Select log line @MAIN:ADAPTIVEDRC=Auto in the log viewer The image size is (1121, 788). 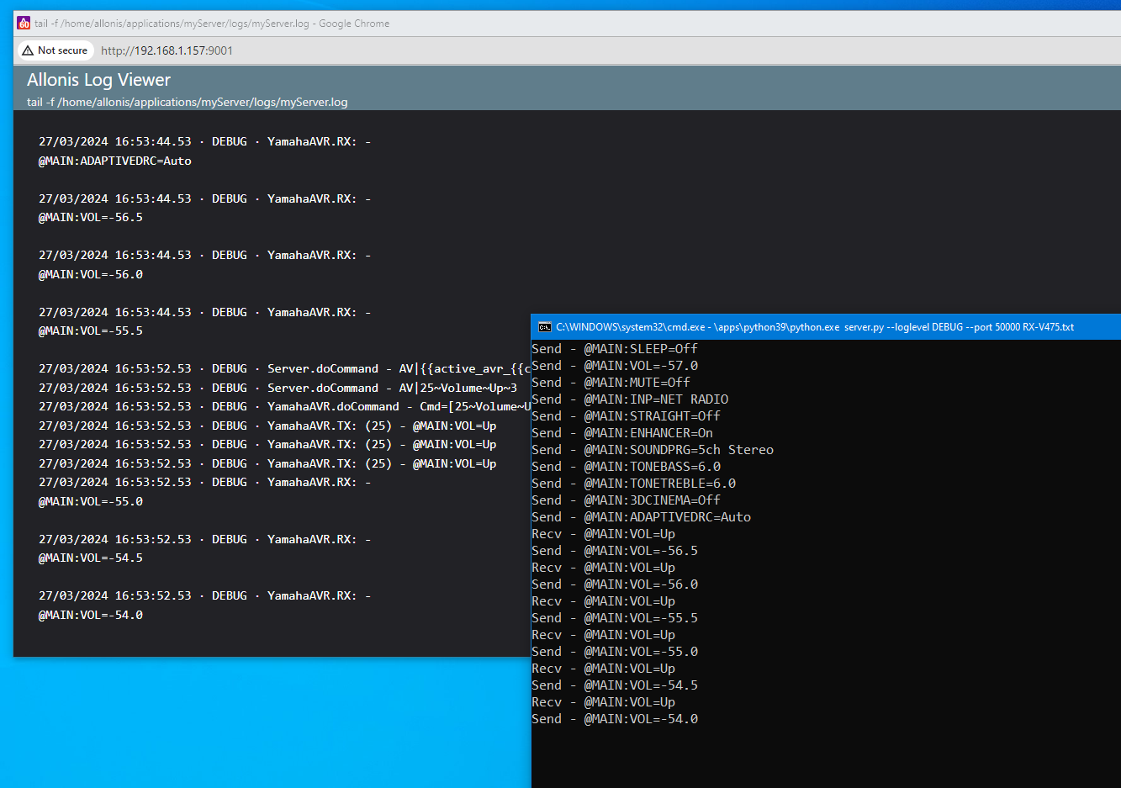click(x=115, y=161)
